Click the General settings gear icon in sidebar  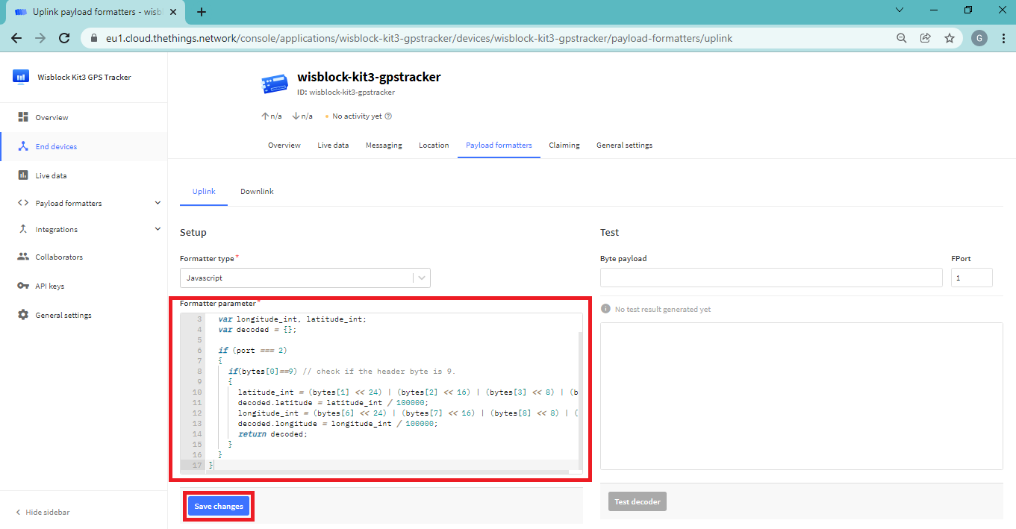pyautogui.click(x=23, y=315)
